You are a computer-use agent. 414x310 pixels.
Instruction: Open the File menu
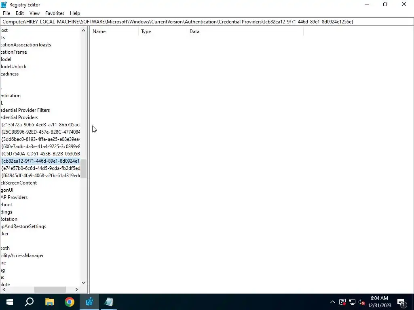point(6,13)
